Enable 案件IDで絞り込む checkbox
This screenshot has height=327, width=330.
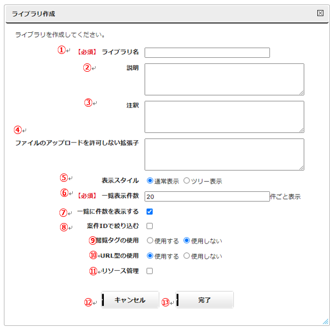click(x=149, y=226)
